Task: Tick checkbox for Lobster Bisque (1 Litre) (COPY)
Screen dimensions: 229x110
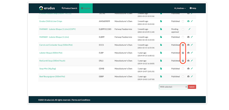Action: [183, 29]
